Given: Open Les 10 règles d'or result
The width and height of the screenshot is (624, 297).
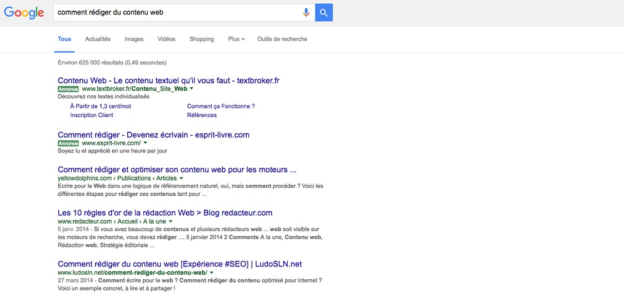Looking at the screenshot, I should tap(165, 212).
